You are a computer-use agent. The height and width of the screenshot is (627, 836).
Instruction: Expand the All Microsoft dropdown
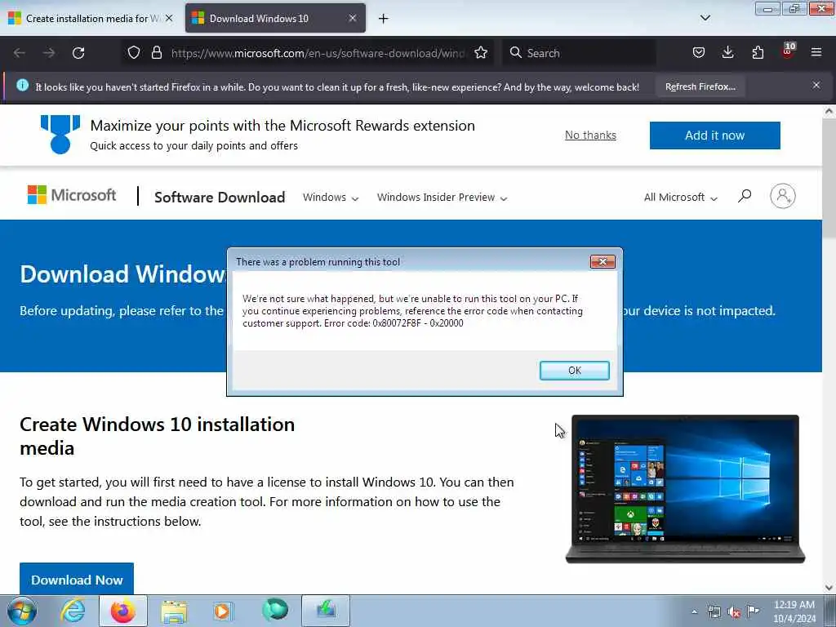pyautogui.click(x=680, y=198)
